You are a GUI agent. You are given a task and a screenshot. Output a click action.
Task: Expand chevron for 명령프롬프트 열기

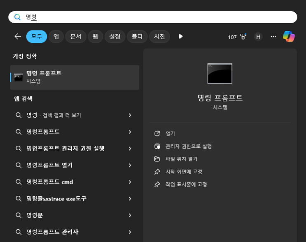[x=130, y=165]
